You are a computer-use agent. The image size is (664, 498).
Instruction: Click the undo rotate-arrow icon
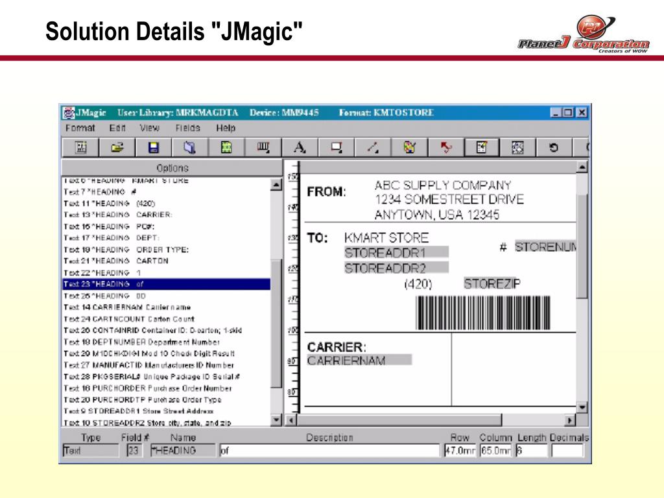click(554, 147)
